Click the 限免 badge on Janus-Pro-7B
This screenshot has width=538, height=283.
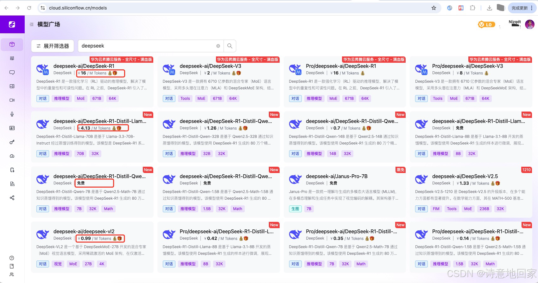tap(401, 170)
